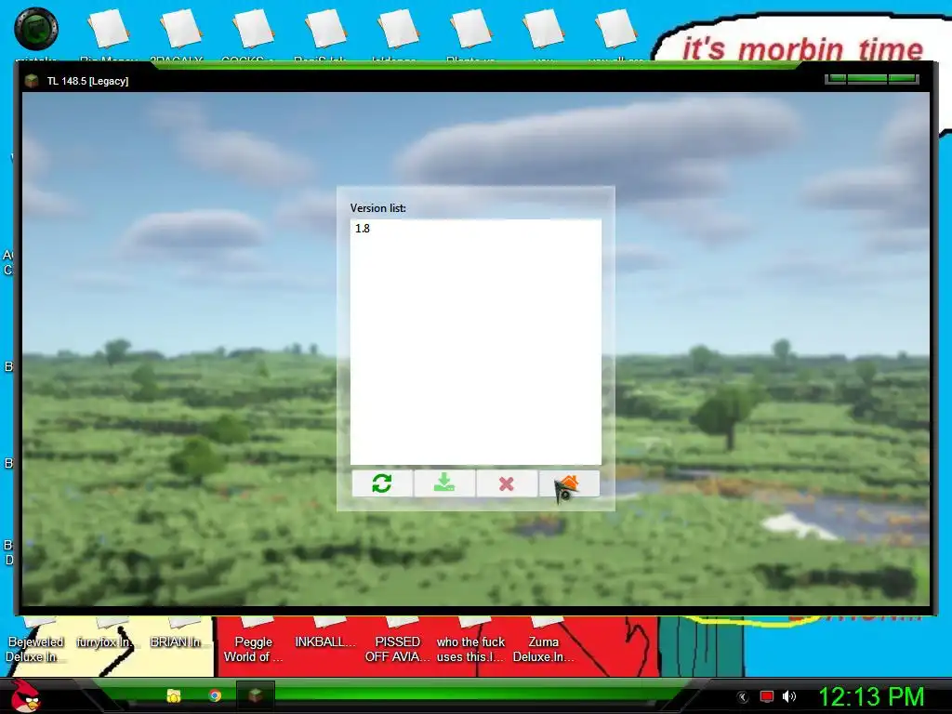Click the Minecraft block taskbar button

click(255, 695)
